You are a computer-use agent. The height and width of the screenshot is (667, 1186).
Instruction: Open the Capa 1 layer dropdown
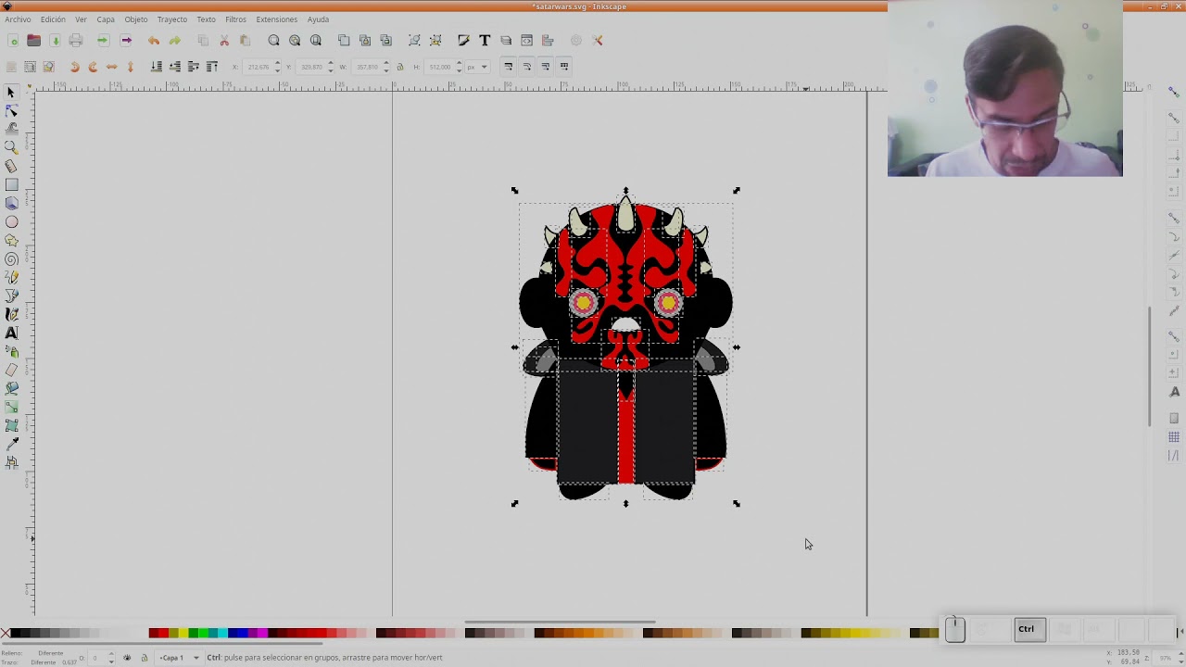click(179, 658)
